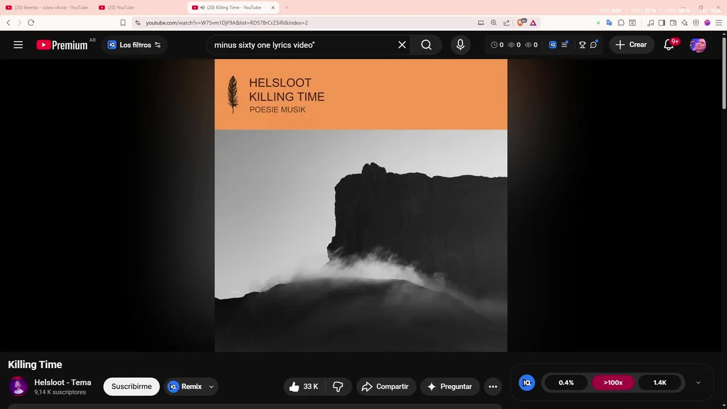
Task: Open Brave Shields lion icon
Action: pyautogui.click(x=521, y=23)
